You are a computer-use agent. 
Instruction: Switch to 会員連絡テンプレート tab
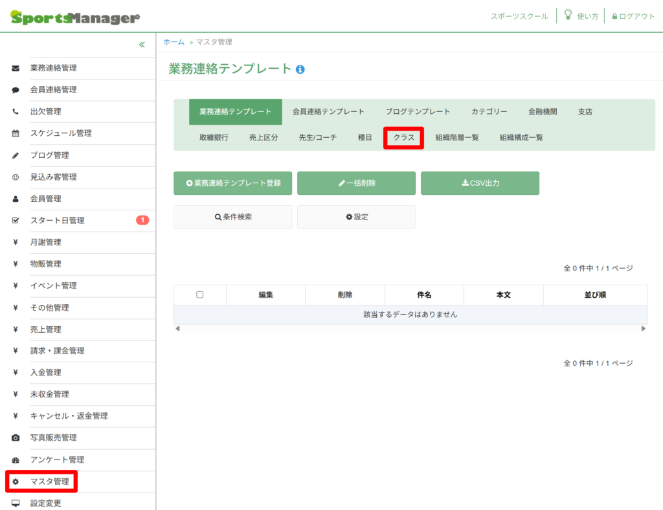coord(328,112)
